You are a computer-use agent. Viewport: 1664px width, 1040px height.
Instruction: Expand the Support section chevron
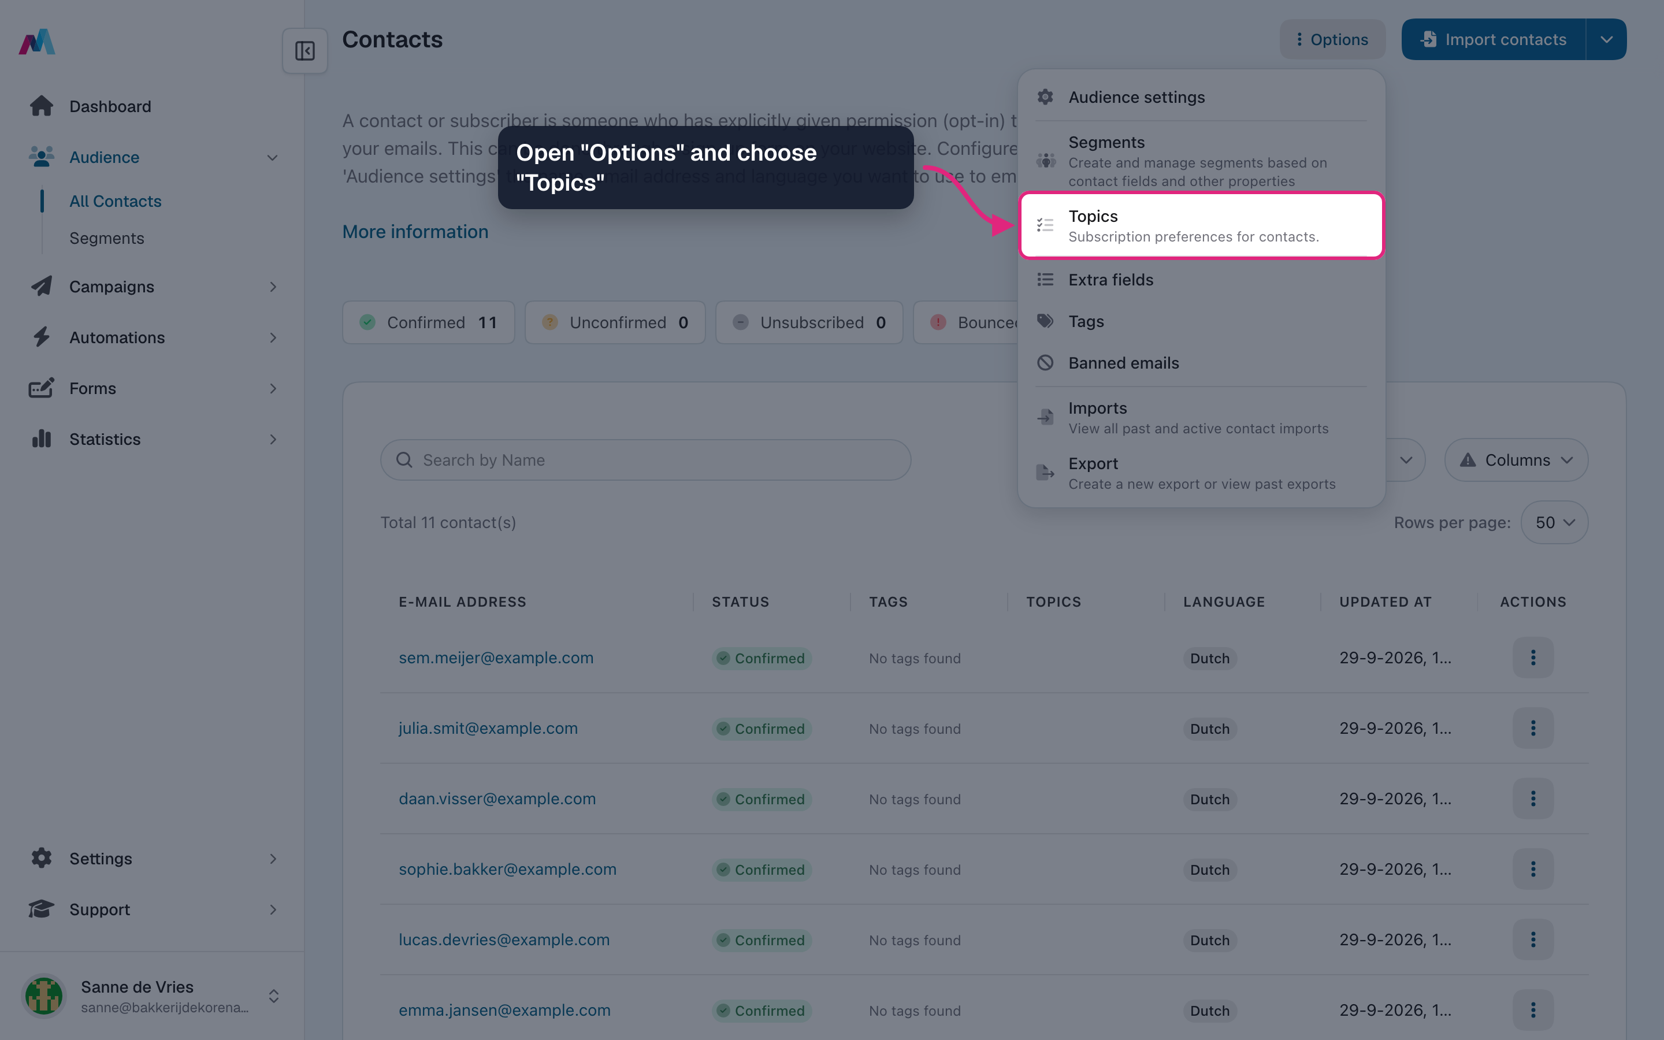(x=272, y=909)
